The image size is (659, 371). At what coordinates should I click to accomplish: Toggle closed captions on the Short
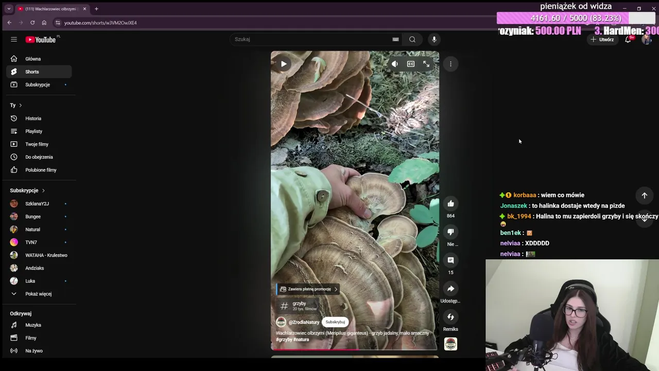(x=410, y=64)
